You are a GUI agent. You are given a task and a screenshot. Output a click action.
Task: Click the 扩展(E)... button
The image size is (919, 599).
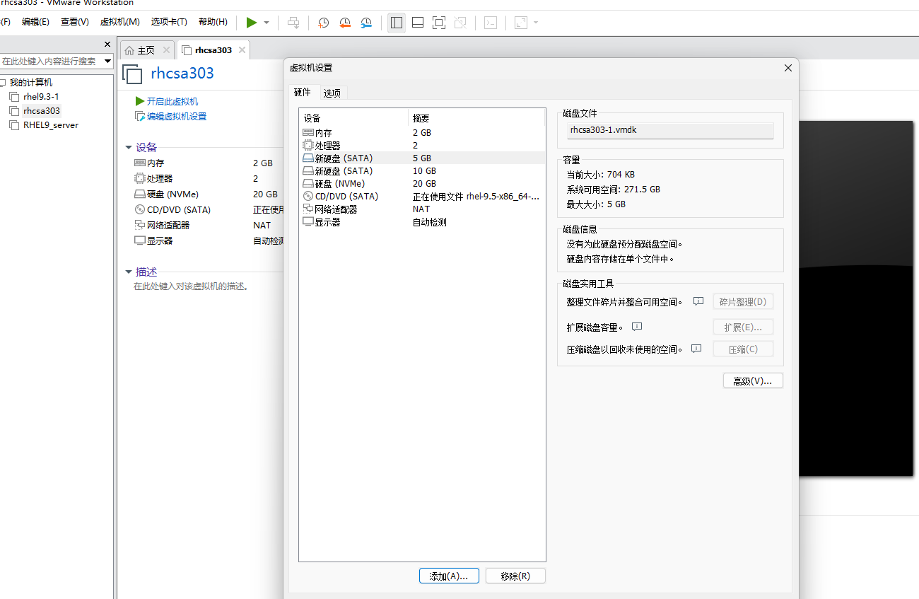click(743, 327)
